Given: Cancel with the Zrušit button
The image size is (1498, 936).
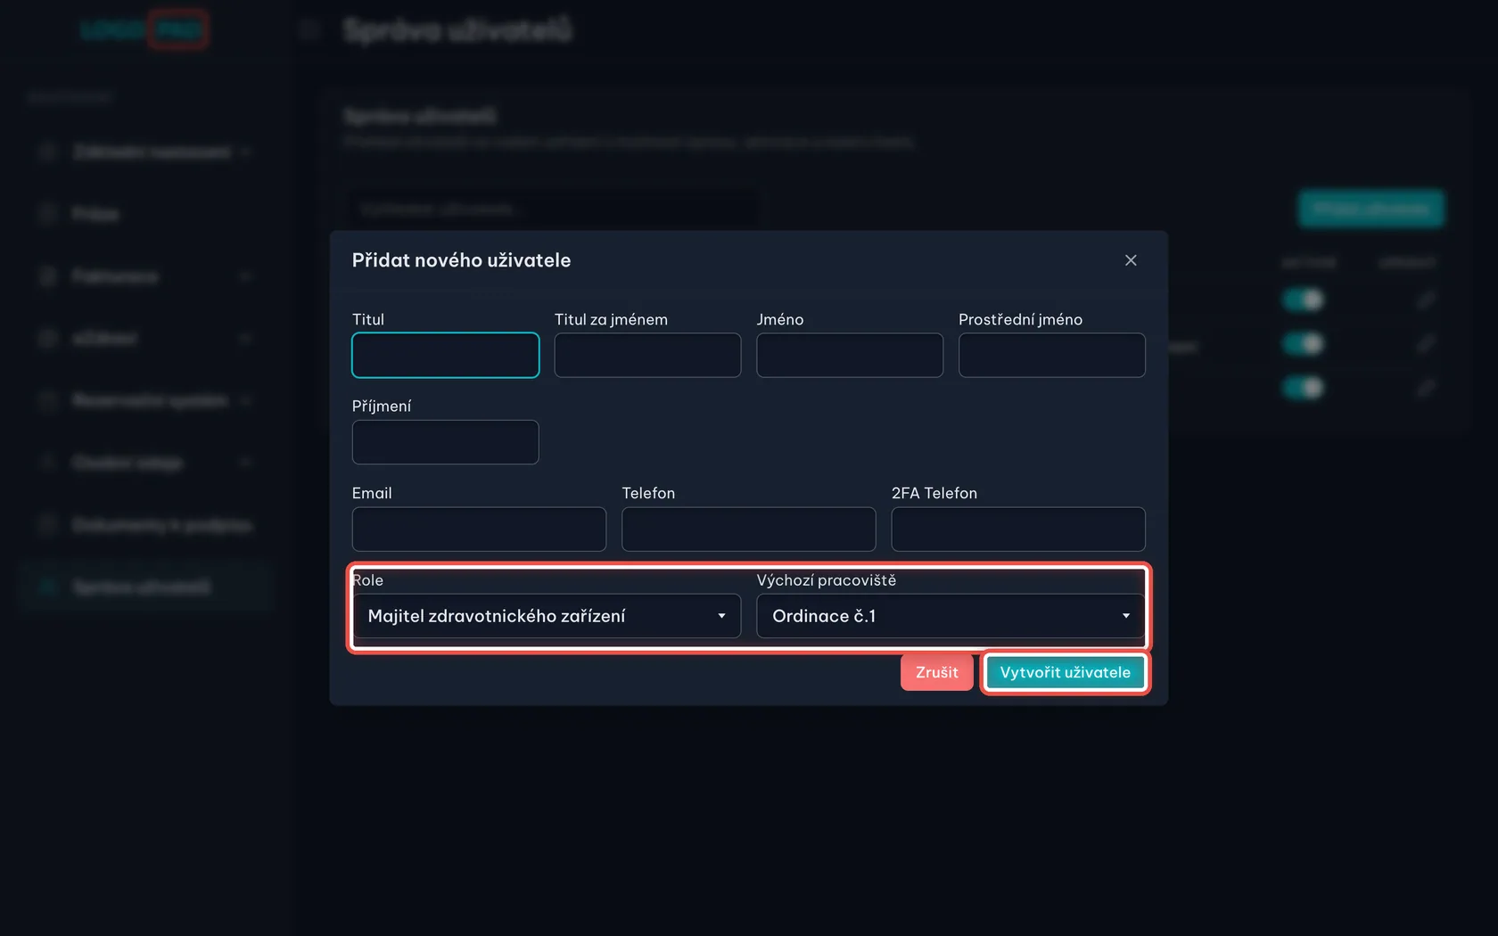Looking at the screenshot, I should point(937,672).
